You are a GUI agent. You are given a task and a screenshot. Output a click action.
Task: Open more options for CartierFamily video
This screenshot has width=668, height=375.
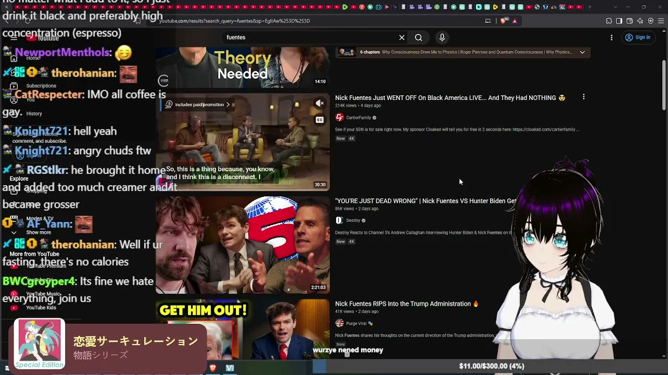tap(583, 97)
